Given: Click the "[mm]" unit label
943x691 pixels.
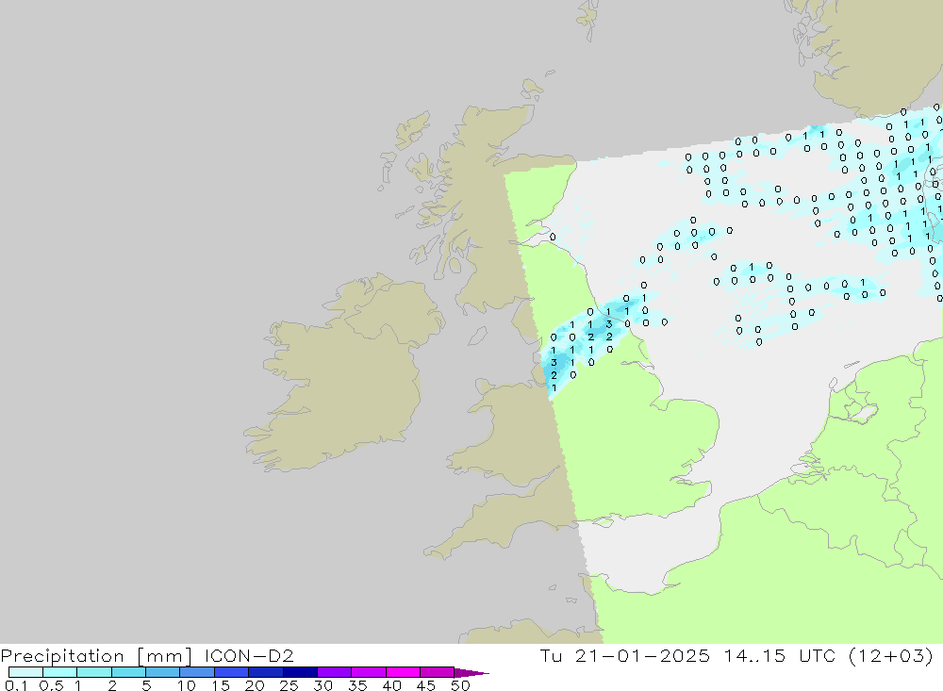Looking at the screenshot, I should pyautogui.click(x=165, y=656).
